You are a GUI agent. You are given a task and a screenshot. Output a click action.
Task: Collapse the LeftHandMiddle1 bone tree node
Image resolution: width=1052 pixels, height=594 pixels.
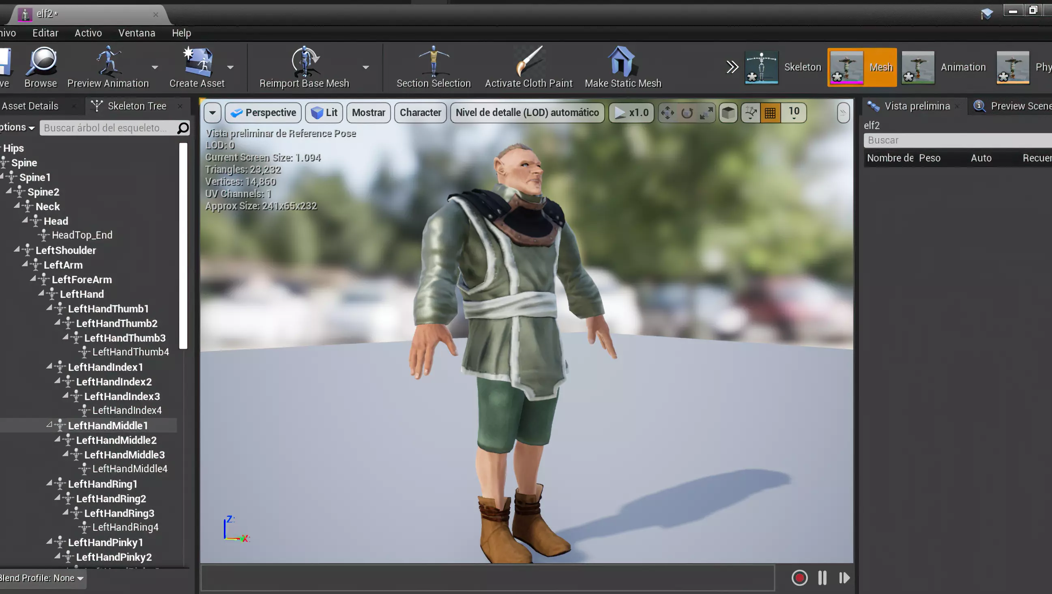tap(49, 425)
